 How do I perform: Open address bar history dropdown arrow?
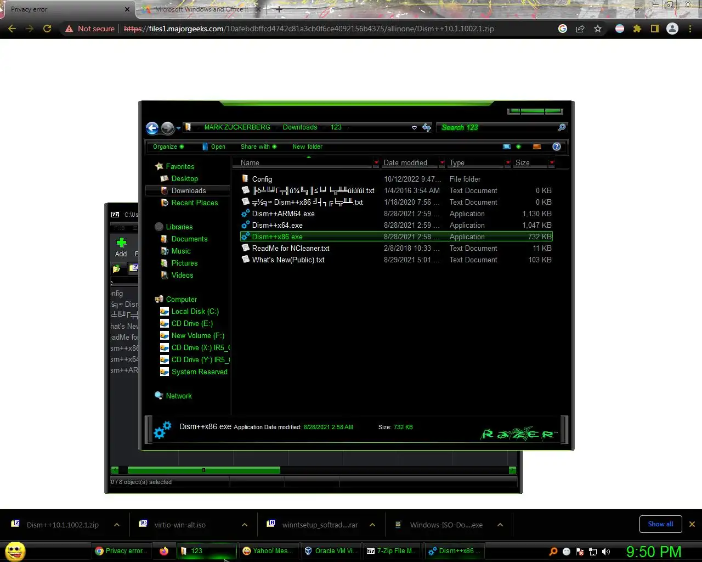(x=414, y=127)
